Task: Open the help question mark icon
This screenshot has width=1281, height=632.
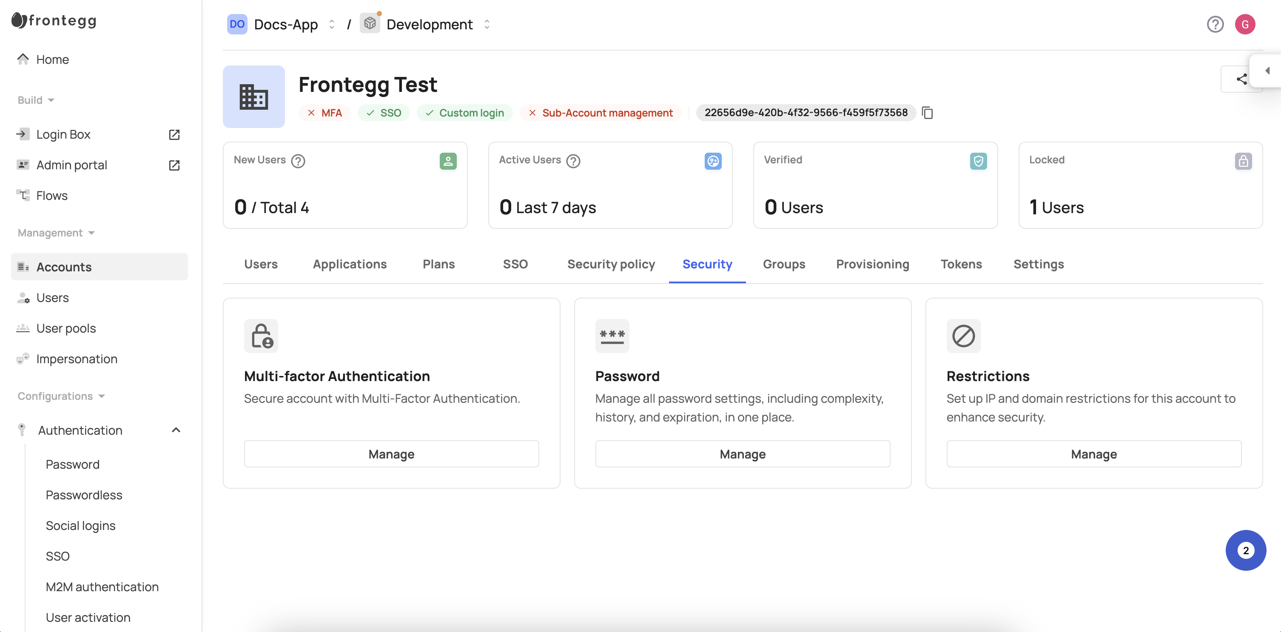Action: (1216, 24)
